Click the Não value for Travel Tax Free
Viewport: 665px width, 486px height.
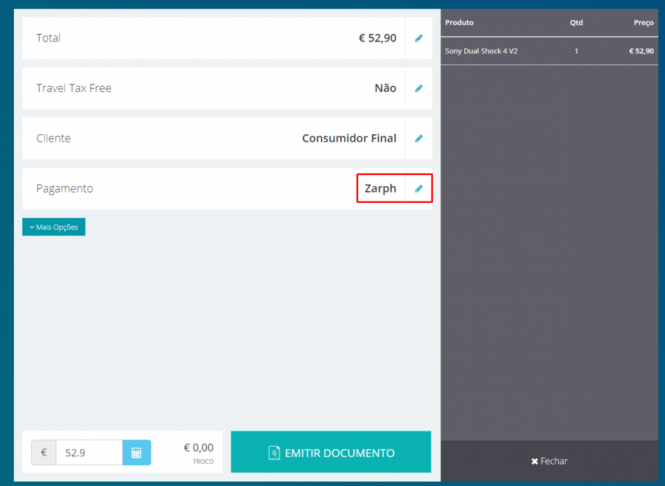385,89
